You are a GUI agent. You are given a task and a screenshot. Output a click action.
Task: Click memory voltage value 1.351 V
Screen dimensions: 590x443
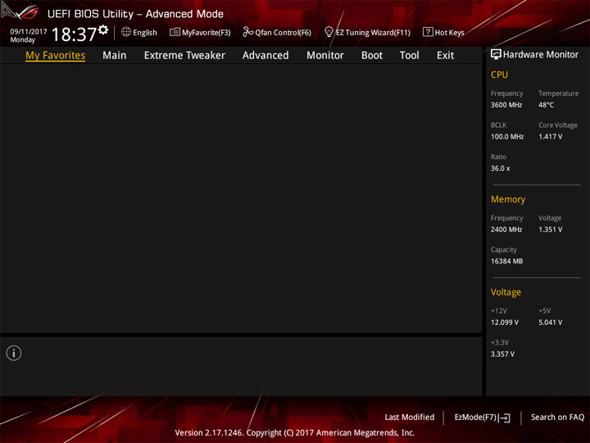tap(550, 230)
